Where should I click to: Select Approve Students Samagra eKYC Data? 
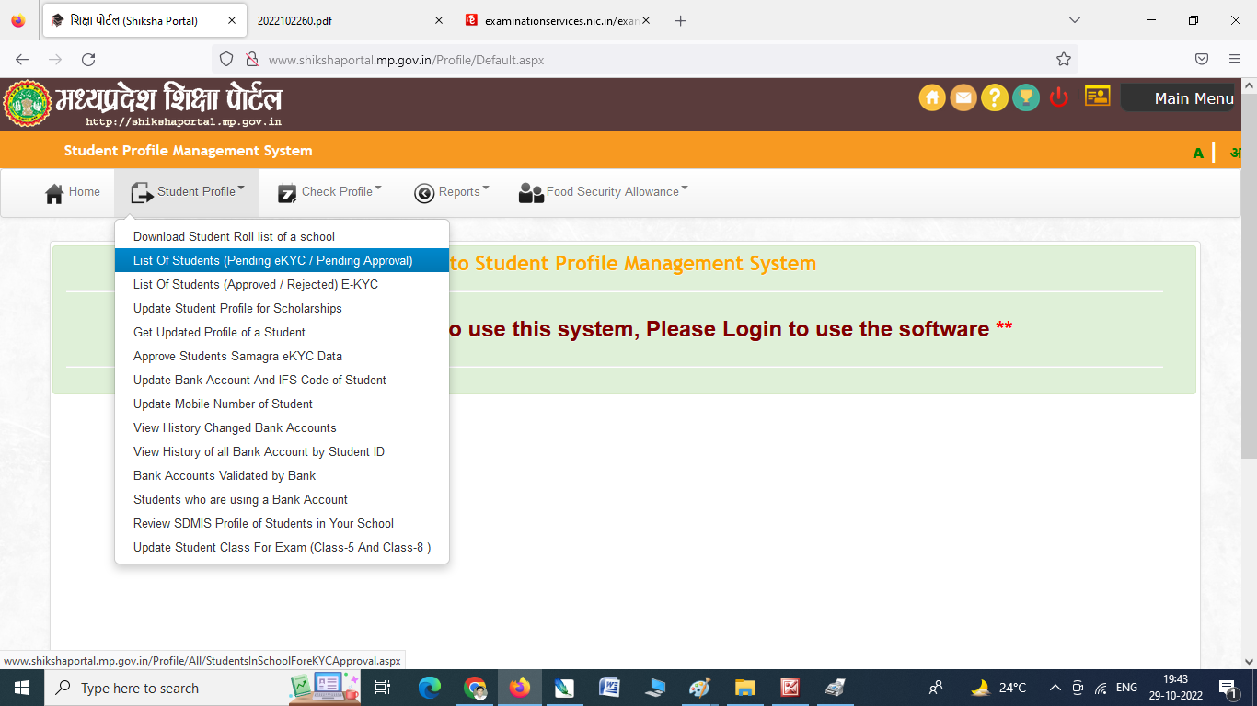[237, 357]
